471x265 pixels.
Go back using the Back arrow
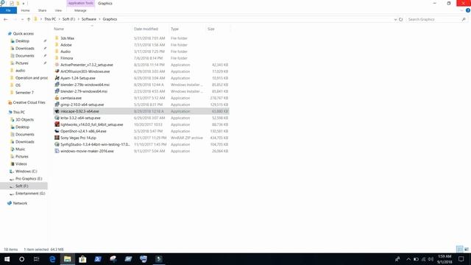(x=6, y=19)
